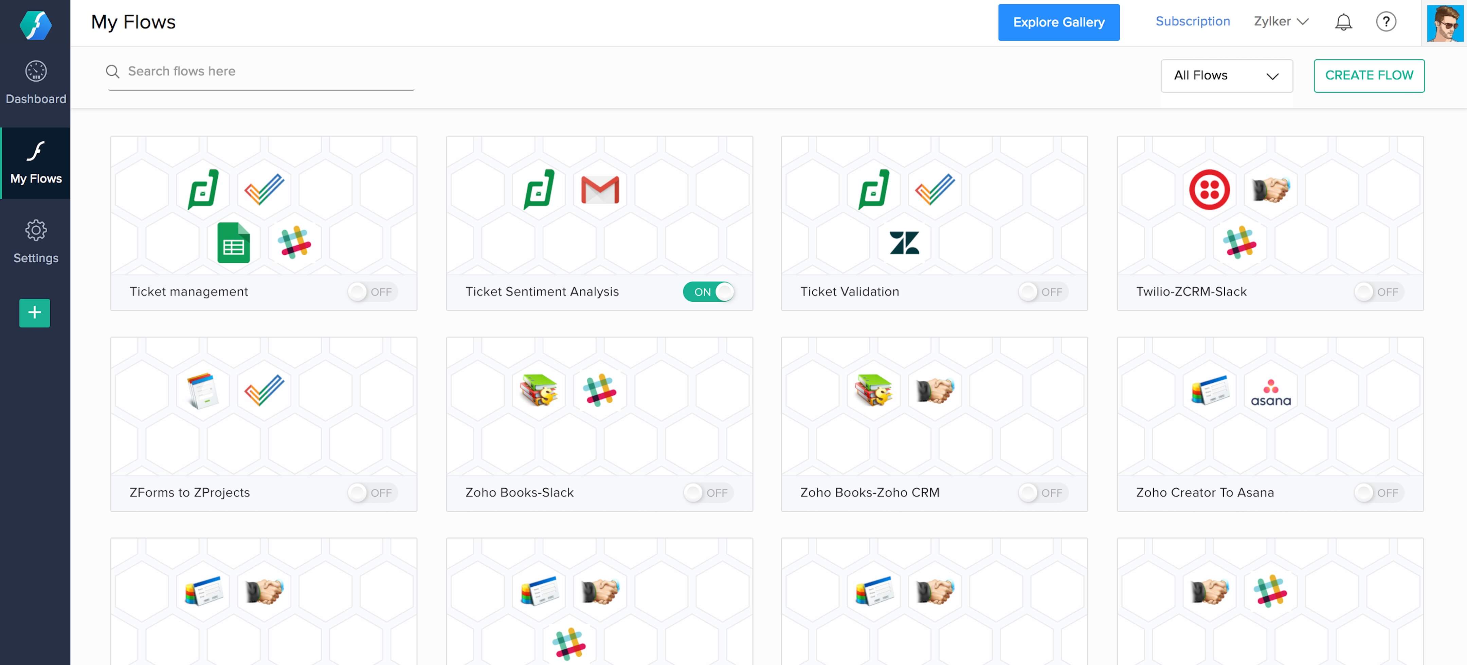The image size is (1467, 665).
Task: Enable the ZForms to ZProjects toggle
Action: pyautogui.click(x=373, y=493)
